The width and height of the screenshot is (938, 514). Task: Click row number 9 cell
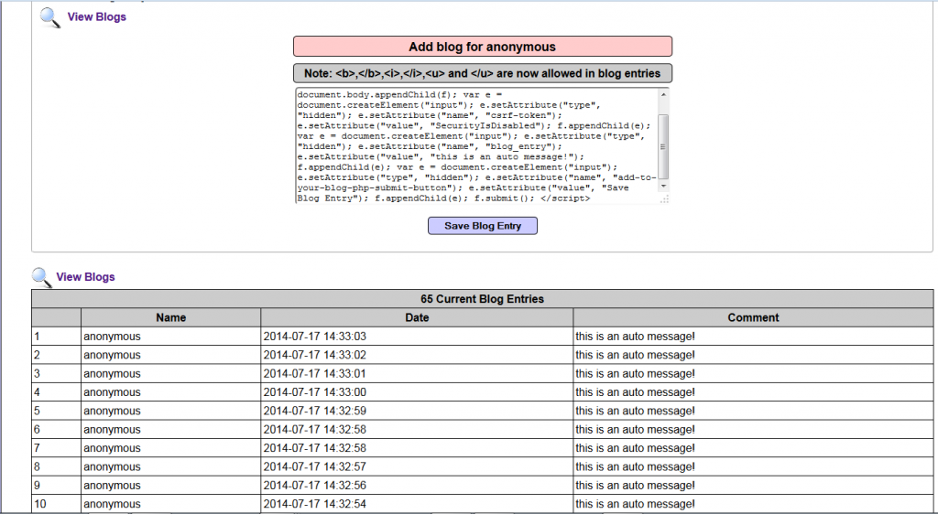click(x=56, y=486)
